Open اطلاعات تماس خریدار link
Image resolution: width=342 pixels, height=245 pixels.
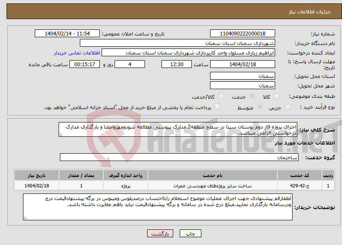point(77,53)
